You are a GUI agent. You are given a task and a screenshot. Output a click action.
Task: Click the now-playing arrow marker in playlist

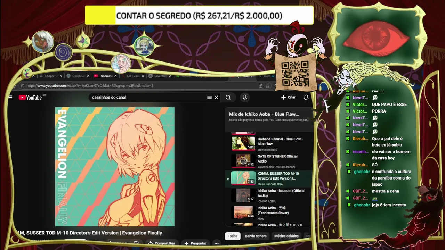228,179
